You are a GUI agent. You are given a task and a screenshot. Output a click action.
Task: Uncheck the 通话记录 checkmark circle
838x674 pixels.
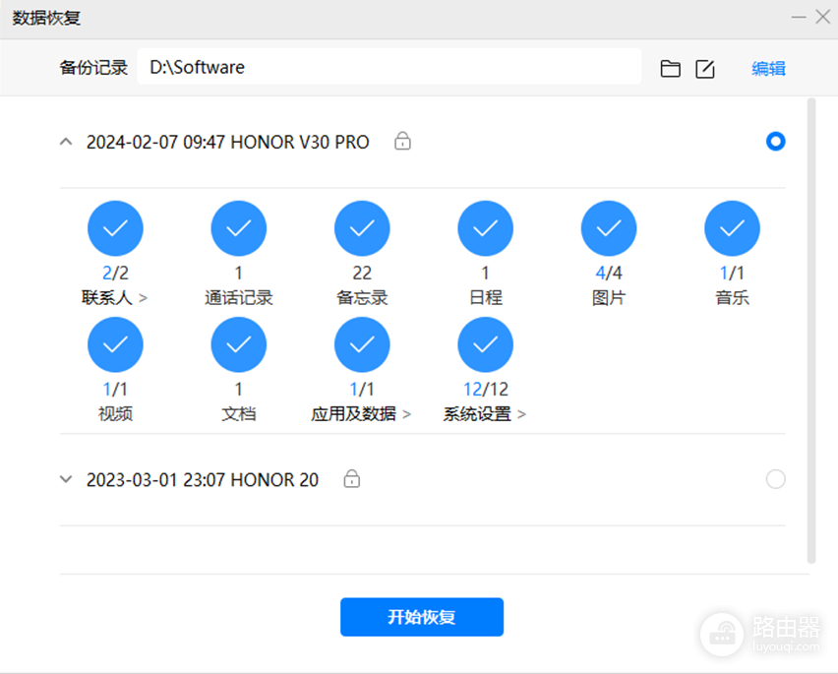pyautogui.click(x=239, y=228)
